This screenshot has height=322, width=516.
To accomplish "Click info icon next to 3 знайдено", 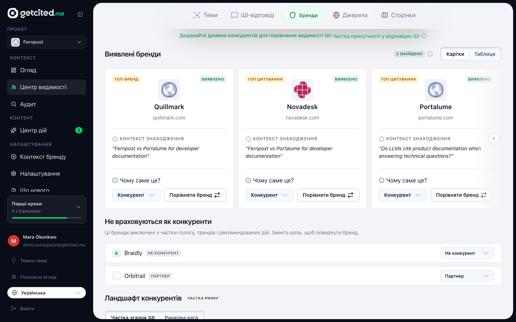I will [430, 54].
